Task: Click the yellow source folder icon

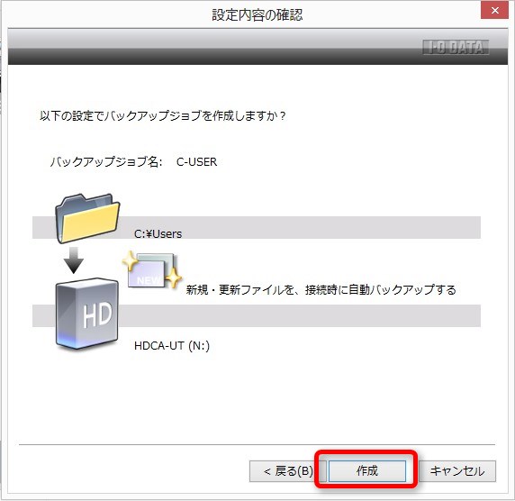Action: pyautogui.click(x=87, y=218)
